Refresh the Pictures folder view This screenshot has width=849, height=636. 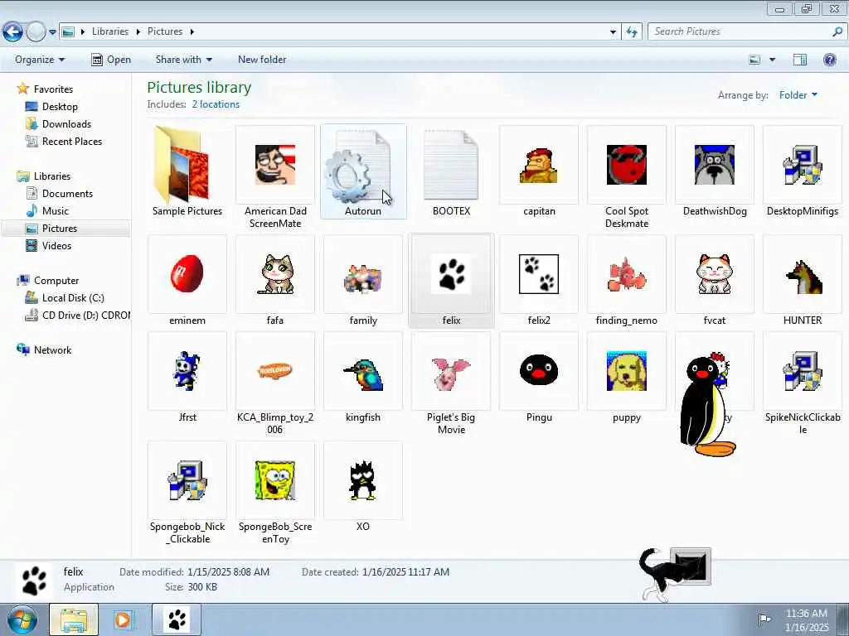pos(631,32)
